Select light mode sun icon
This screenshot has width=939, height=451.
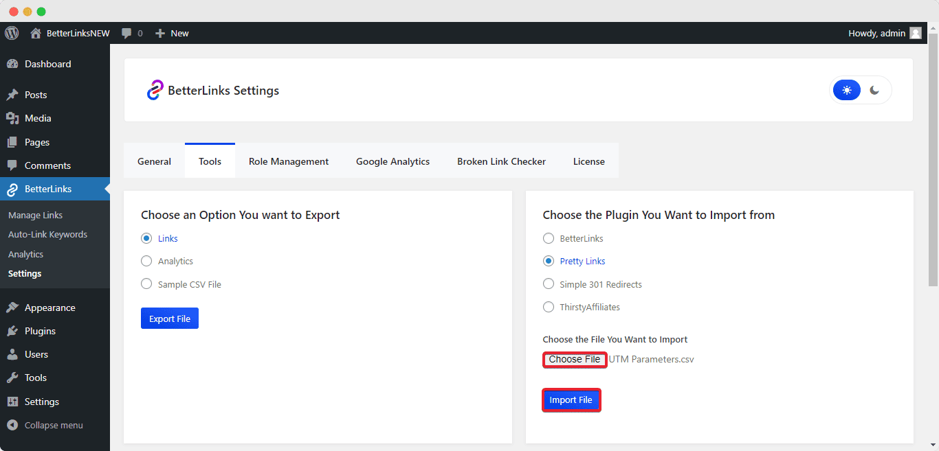[x=847, y=90]
